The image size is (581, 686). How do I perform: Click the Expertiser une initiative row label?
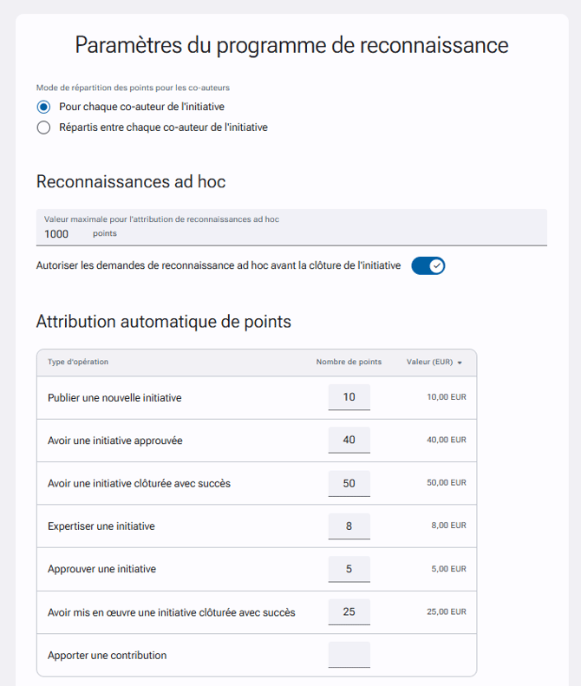[101, 526]
